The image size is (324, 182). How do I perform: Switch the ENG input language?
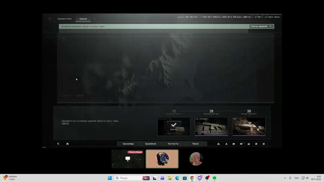click(x=296, y=178)
